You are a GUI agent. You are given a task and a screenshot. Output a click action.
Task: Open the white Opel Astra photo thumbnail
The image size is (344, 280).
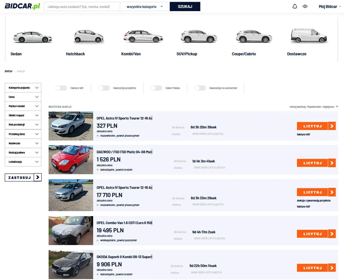pos(71,126)
